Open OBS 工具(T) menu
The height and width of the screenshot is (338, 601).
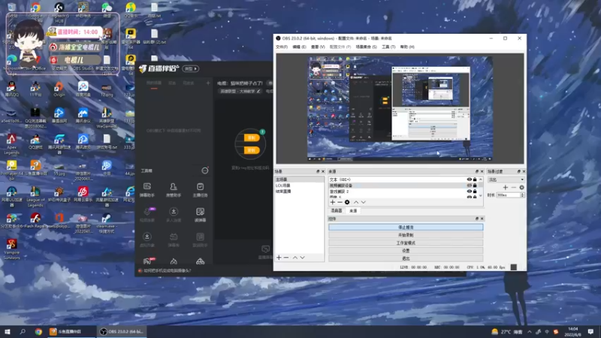pyautogui.click(x=388, y=47)
